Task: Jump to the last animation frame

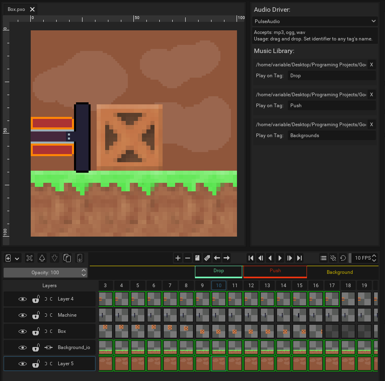Action: (x=299, y=258)
